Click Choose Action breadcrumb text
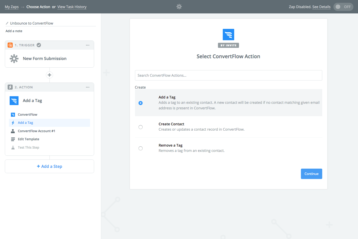The height and width of the screenshot is (239, 358). (38, 7)
